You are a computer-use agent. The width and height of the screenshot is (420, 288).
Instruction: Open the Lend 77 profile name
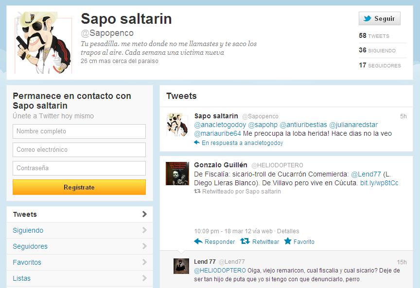pyautogui.click(x=205, y=261)
